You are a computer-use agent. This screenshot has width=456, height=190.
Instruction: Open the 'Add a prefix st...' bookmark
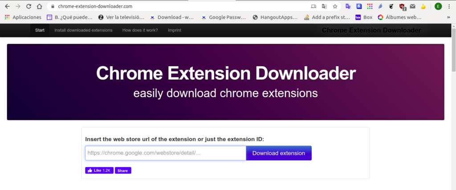tap(327, 17)
